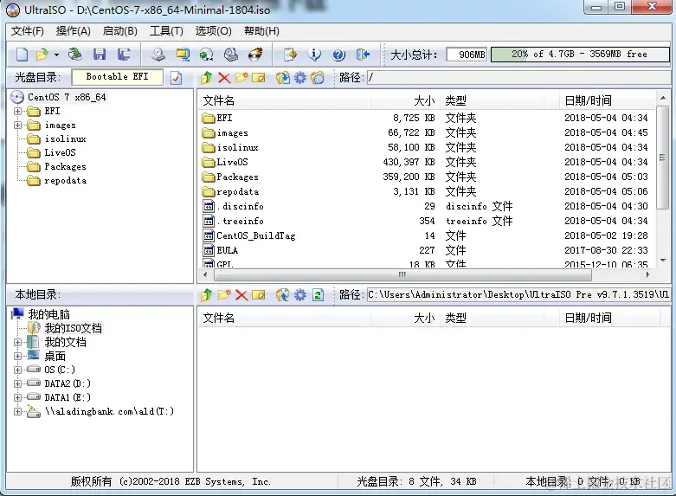Image resolution: width=676 pixels, height=496 pixels.
Task: Create a new ISO with the blank page icon
Action: pos(22,55)
